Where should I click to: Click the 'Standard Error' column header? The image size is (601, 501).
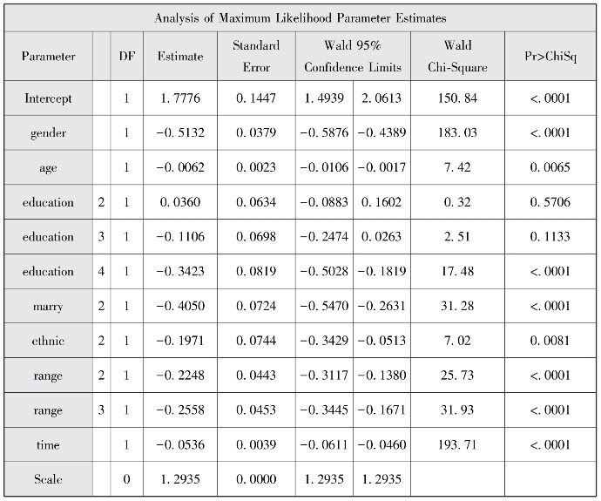(255, 57)
